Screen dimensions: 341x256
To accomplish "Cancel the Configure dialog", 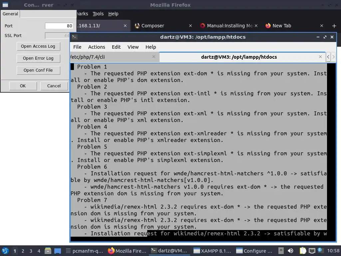I will click(x=54, y=86).
